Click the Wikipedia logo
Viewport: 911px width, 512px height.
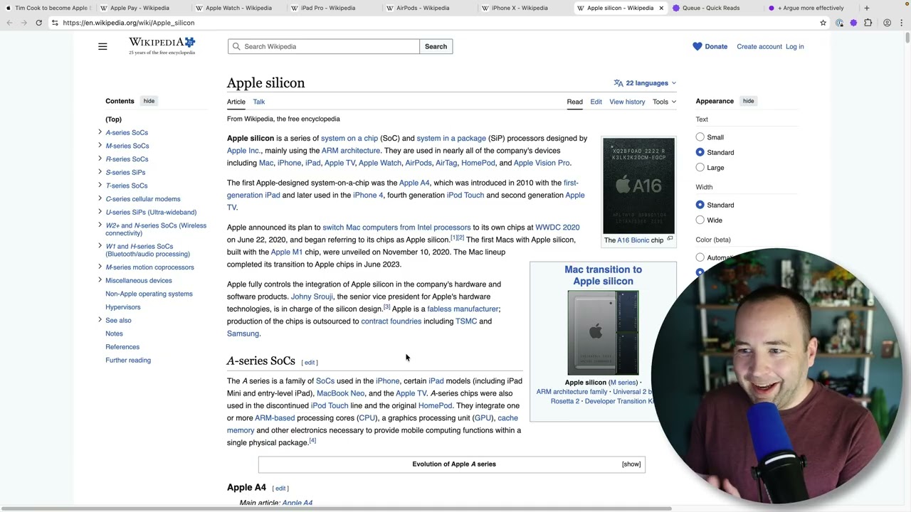coord(162,46)
